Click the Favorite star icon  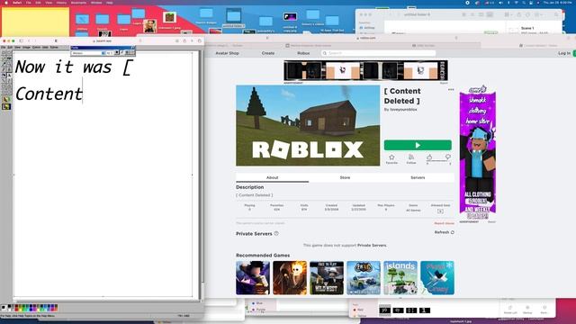coord(391,157)
